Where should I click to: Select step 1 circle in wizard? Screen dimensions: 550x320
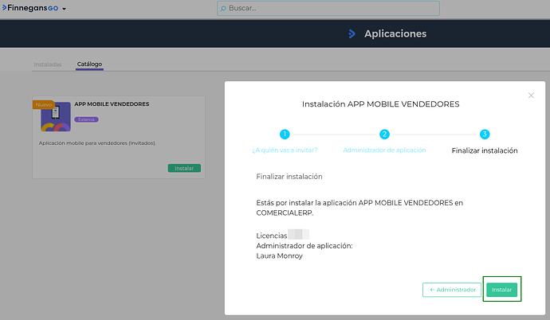(285, 134)
